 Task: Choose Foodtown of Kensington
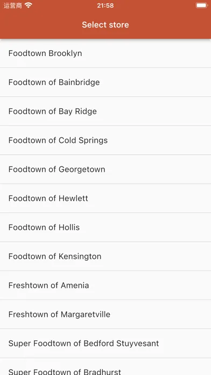click(x=105, y=256)
